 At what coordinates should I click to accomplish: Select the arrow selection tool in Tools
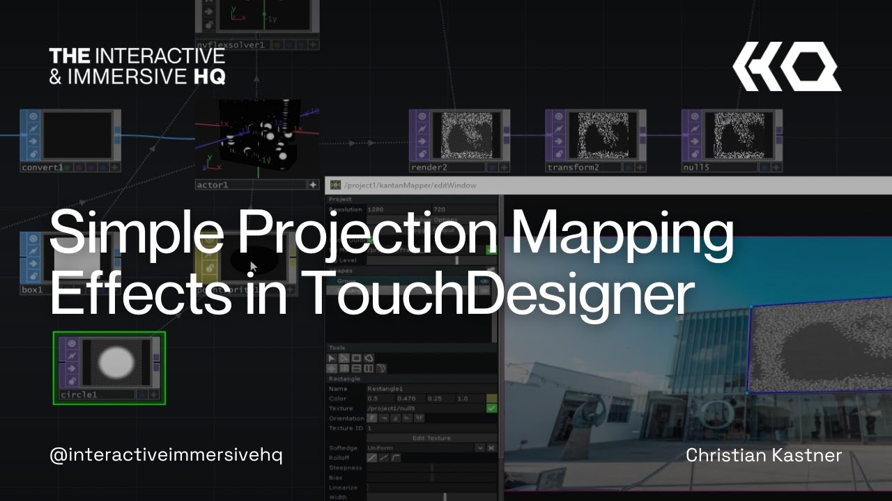(332, 358)
